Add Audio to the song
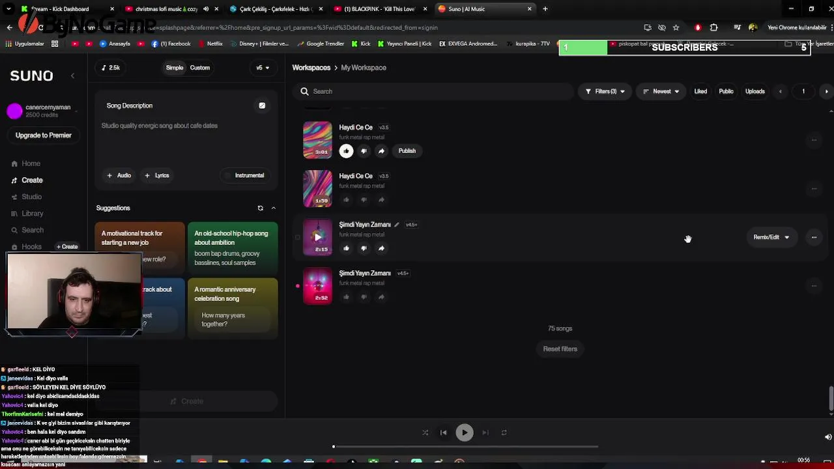 click(119, 175)
